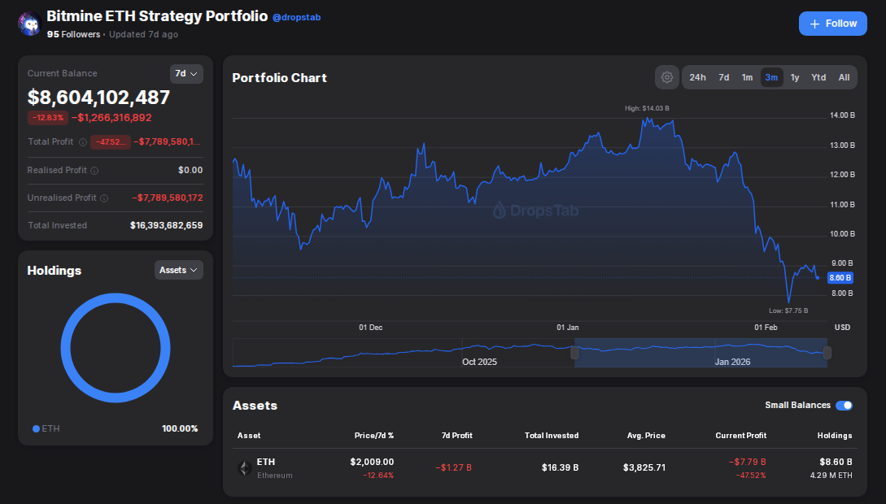
Task: Click the blue ETH legend dot
Action: [36, 428]
